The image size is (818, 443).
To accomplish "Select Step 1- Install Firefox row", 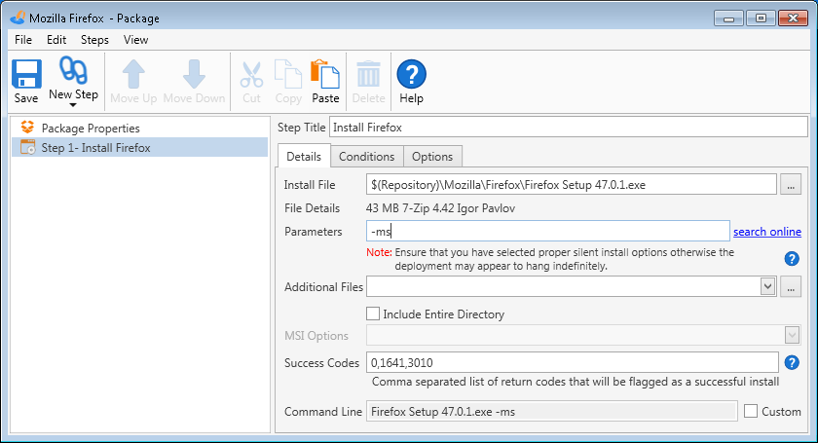I will click(x=139, y=148).
